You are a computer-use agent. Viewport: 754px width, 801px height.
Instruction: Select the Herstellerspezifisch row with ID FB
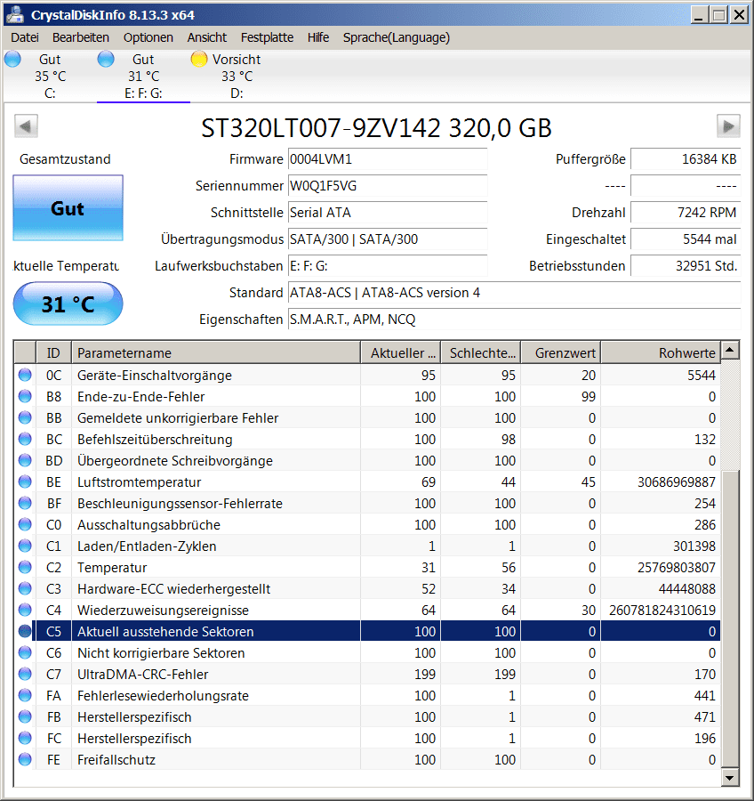(367, 716)
